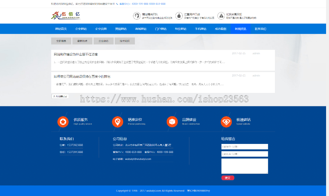Viewport: 329px width, 196px height.
Task: Click the 4000-859-888 number in the footer
Action: [133, 152]
